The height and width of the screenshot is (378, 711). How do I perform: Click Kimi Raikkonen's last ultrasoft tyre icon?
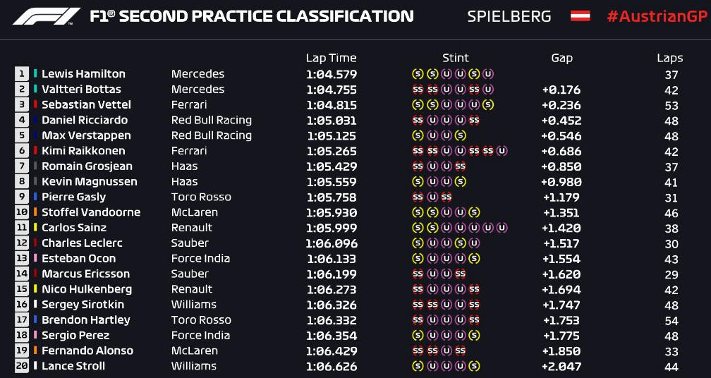coord(502,151)
